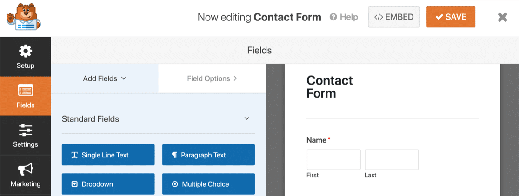Screen dimensions: 519x196
Task: Open the Marketing megaphone panel
Action: pos(26,175)
